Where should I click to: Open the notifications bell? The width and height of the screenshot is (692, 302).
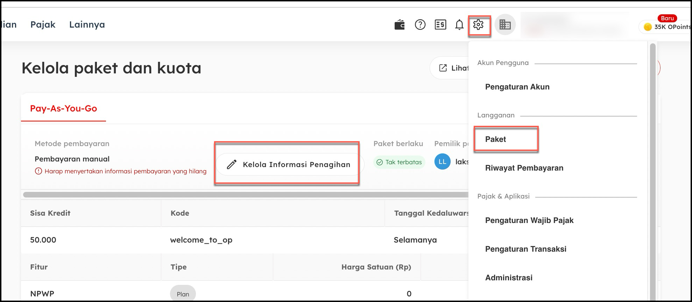459,25
